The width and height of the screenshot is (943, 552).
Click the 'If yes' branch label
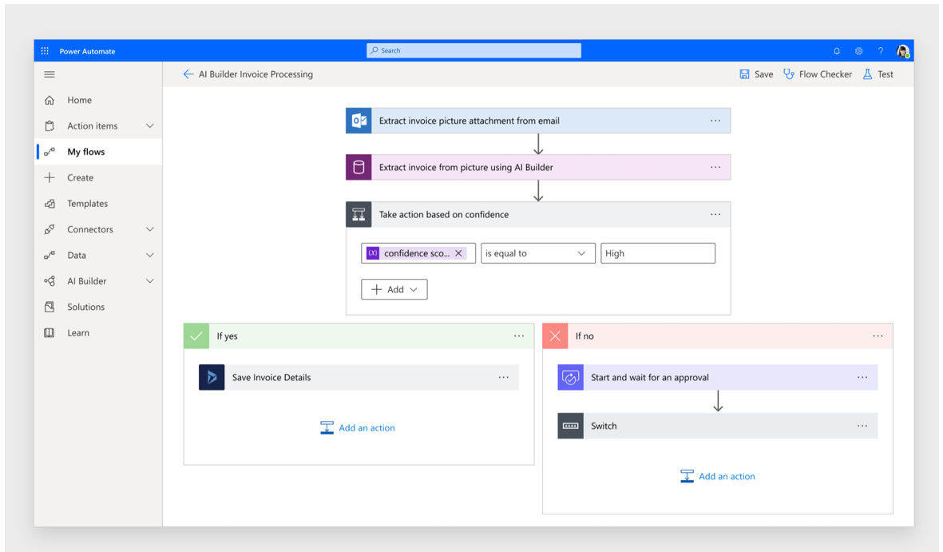228,336
